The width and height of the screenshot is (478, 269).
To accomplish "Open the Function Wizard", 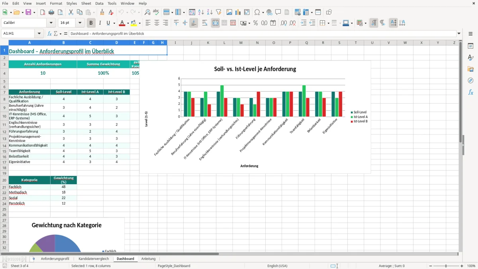I will (49, 34).
